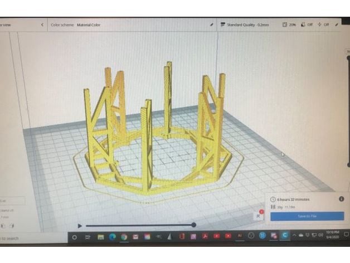Click the pencil icon in print settings panel
The image size is (350, 263).
(337, 25)
